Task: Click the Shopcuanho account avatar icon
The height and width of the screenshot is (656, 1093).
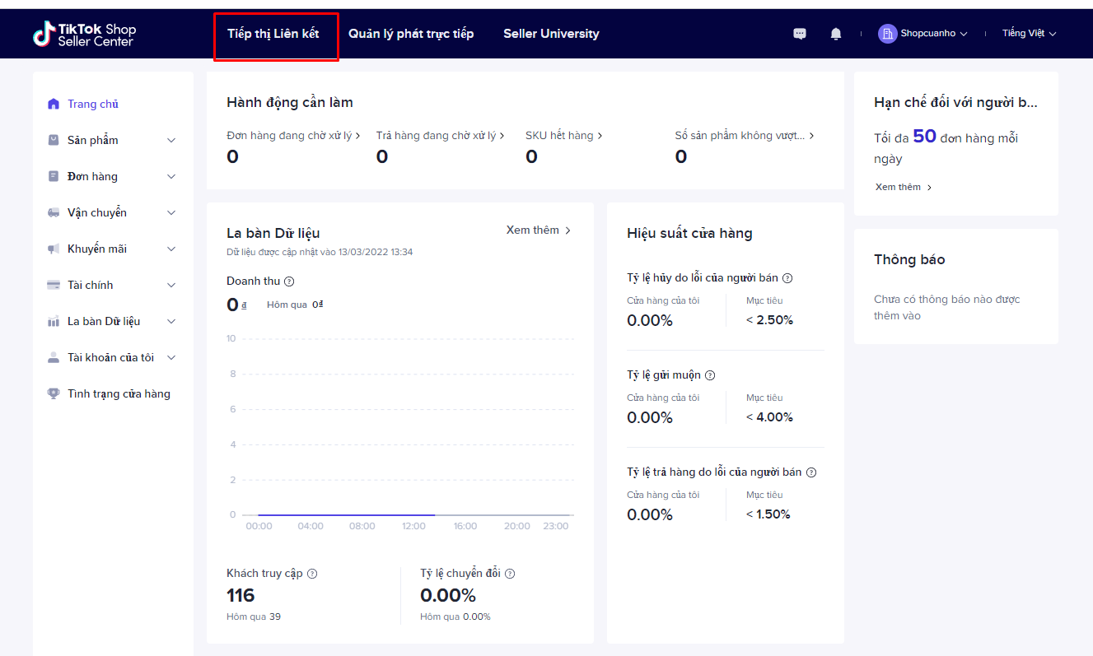Action: [887, 33]
